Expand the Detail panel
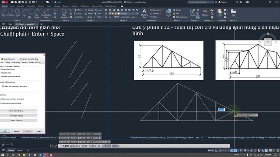Viewport: 280px width, 157px height. pos(66,20)
